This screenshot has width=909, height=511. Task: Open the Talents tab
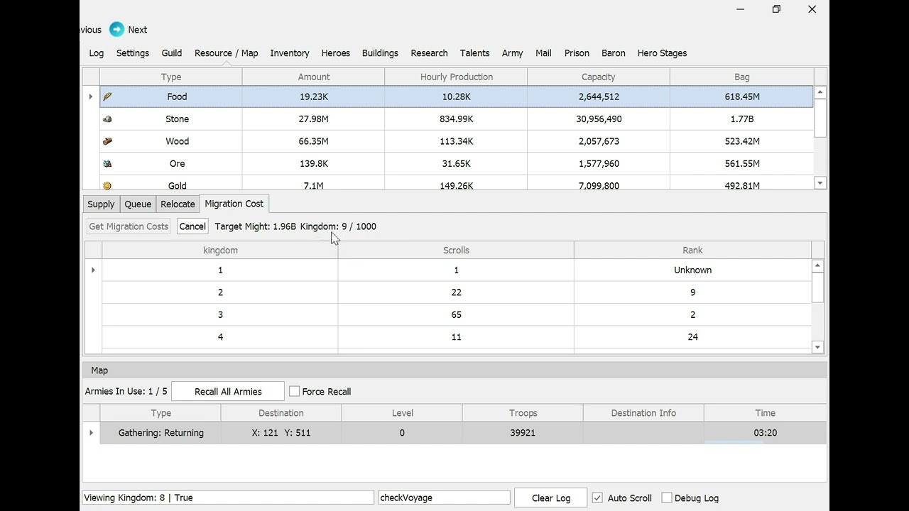tap(474, 53)
